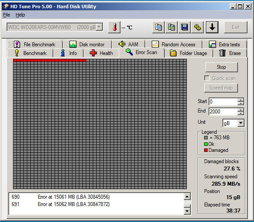Open the AAM tab

(128, 44)
